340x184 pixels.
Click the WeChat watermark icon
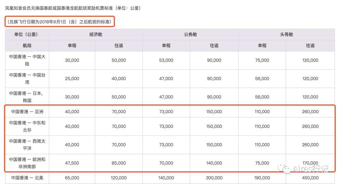(286, 169)
